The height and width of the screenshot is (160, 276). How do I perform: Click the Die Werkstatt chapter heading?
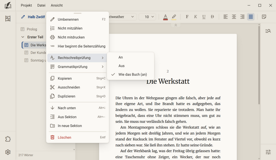pos(168,81)
